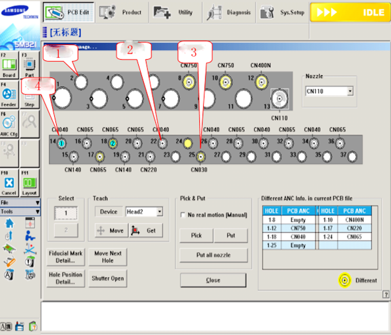Select ANC hole 21 with CN220 nozzle
The image size is (391, 335).
click(150, 157)
